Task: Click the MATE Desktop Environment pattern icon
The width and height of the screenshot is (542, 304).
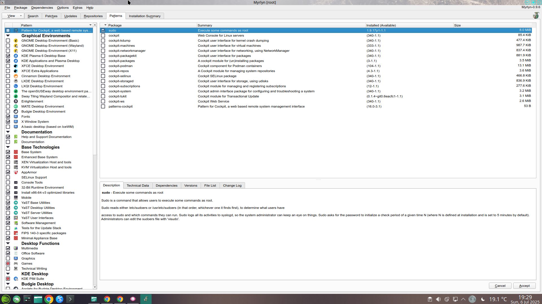Action: pos(16,106)
